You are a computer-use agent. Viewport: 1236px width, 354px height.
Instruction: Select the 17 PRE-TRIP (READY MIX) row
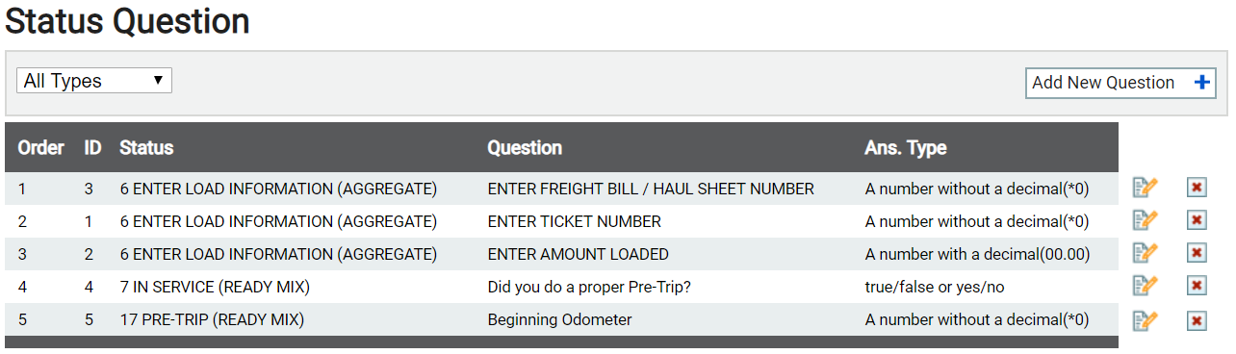pos(561,319)
